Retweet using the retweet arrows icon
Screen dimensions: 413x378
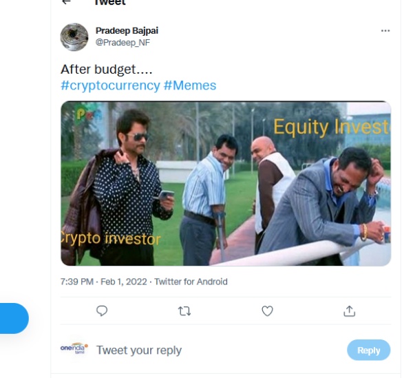(x=184, y=311)
